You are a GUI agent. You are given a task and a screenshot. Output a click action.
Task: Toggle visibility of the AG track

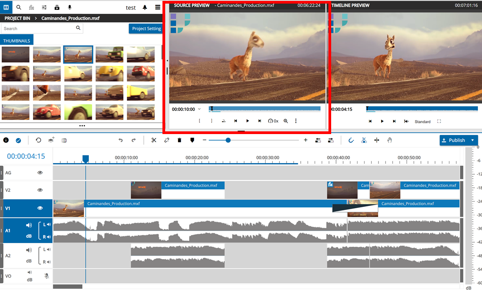point(40,172)
